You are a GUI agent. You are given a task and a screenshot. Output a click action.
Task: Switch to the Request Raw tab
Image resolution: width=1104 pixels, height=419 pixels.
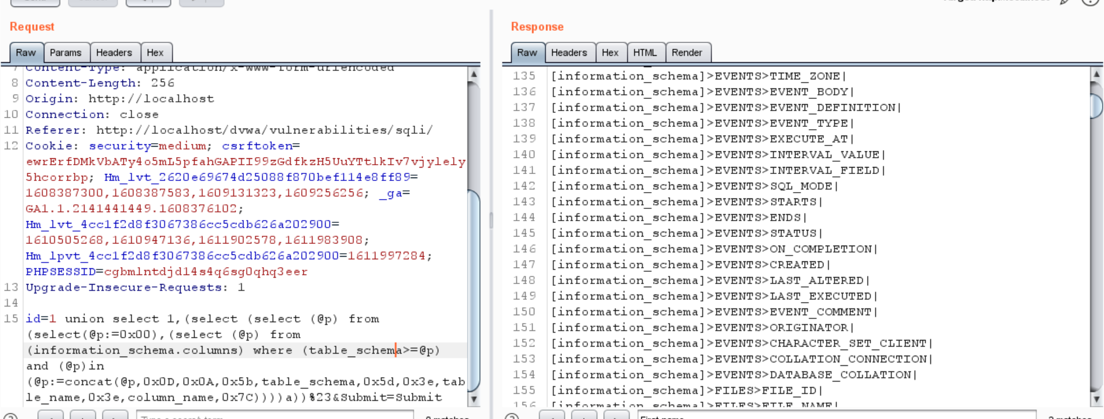coord(26,52)
